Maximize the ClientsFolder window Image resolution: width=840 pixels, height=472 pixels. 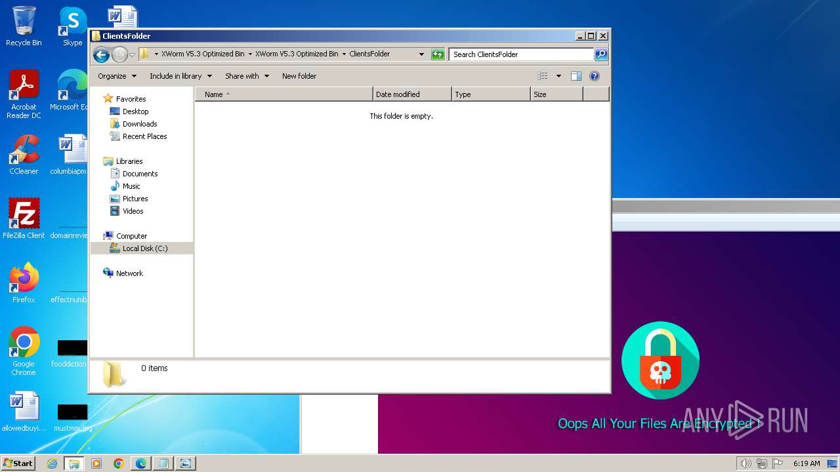click(x=591, y=36)
